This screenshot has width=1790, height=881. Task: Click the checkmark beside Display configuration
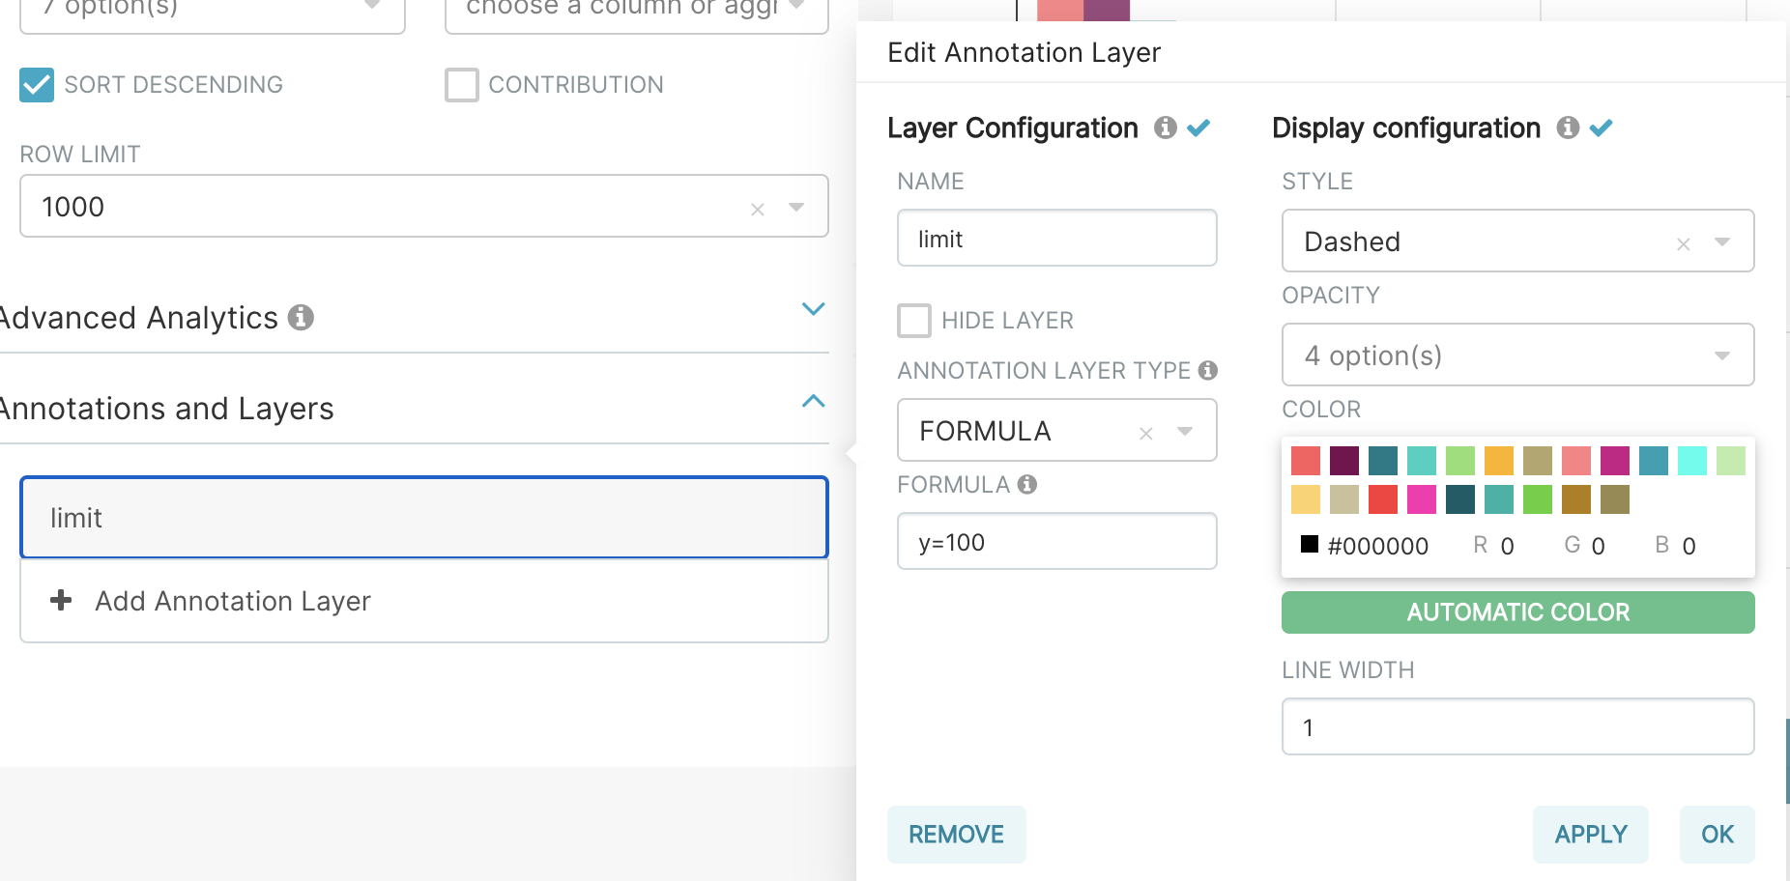point(1602,126)
